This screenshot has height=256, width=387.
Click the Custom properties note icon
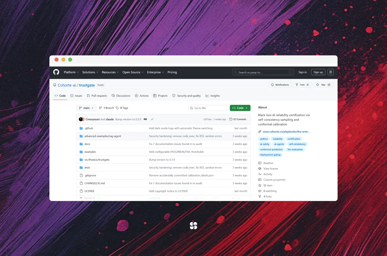(260, 180)
